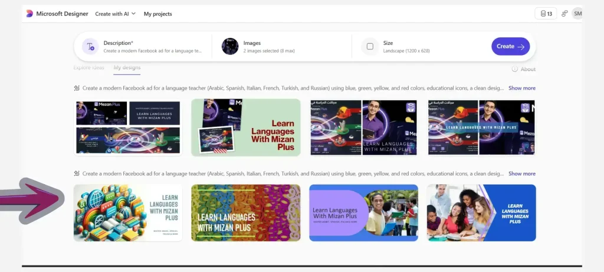Click prompt icon beside first row description
The image size is (604, 272).
point(77,88)
